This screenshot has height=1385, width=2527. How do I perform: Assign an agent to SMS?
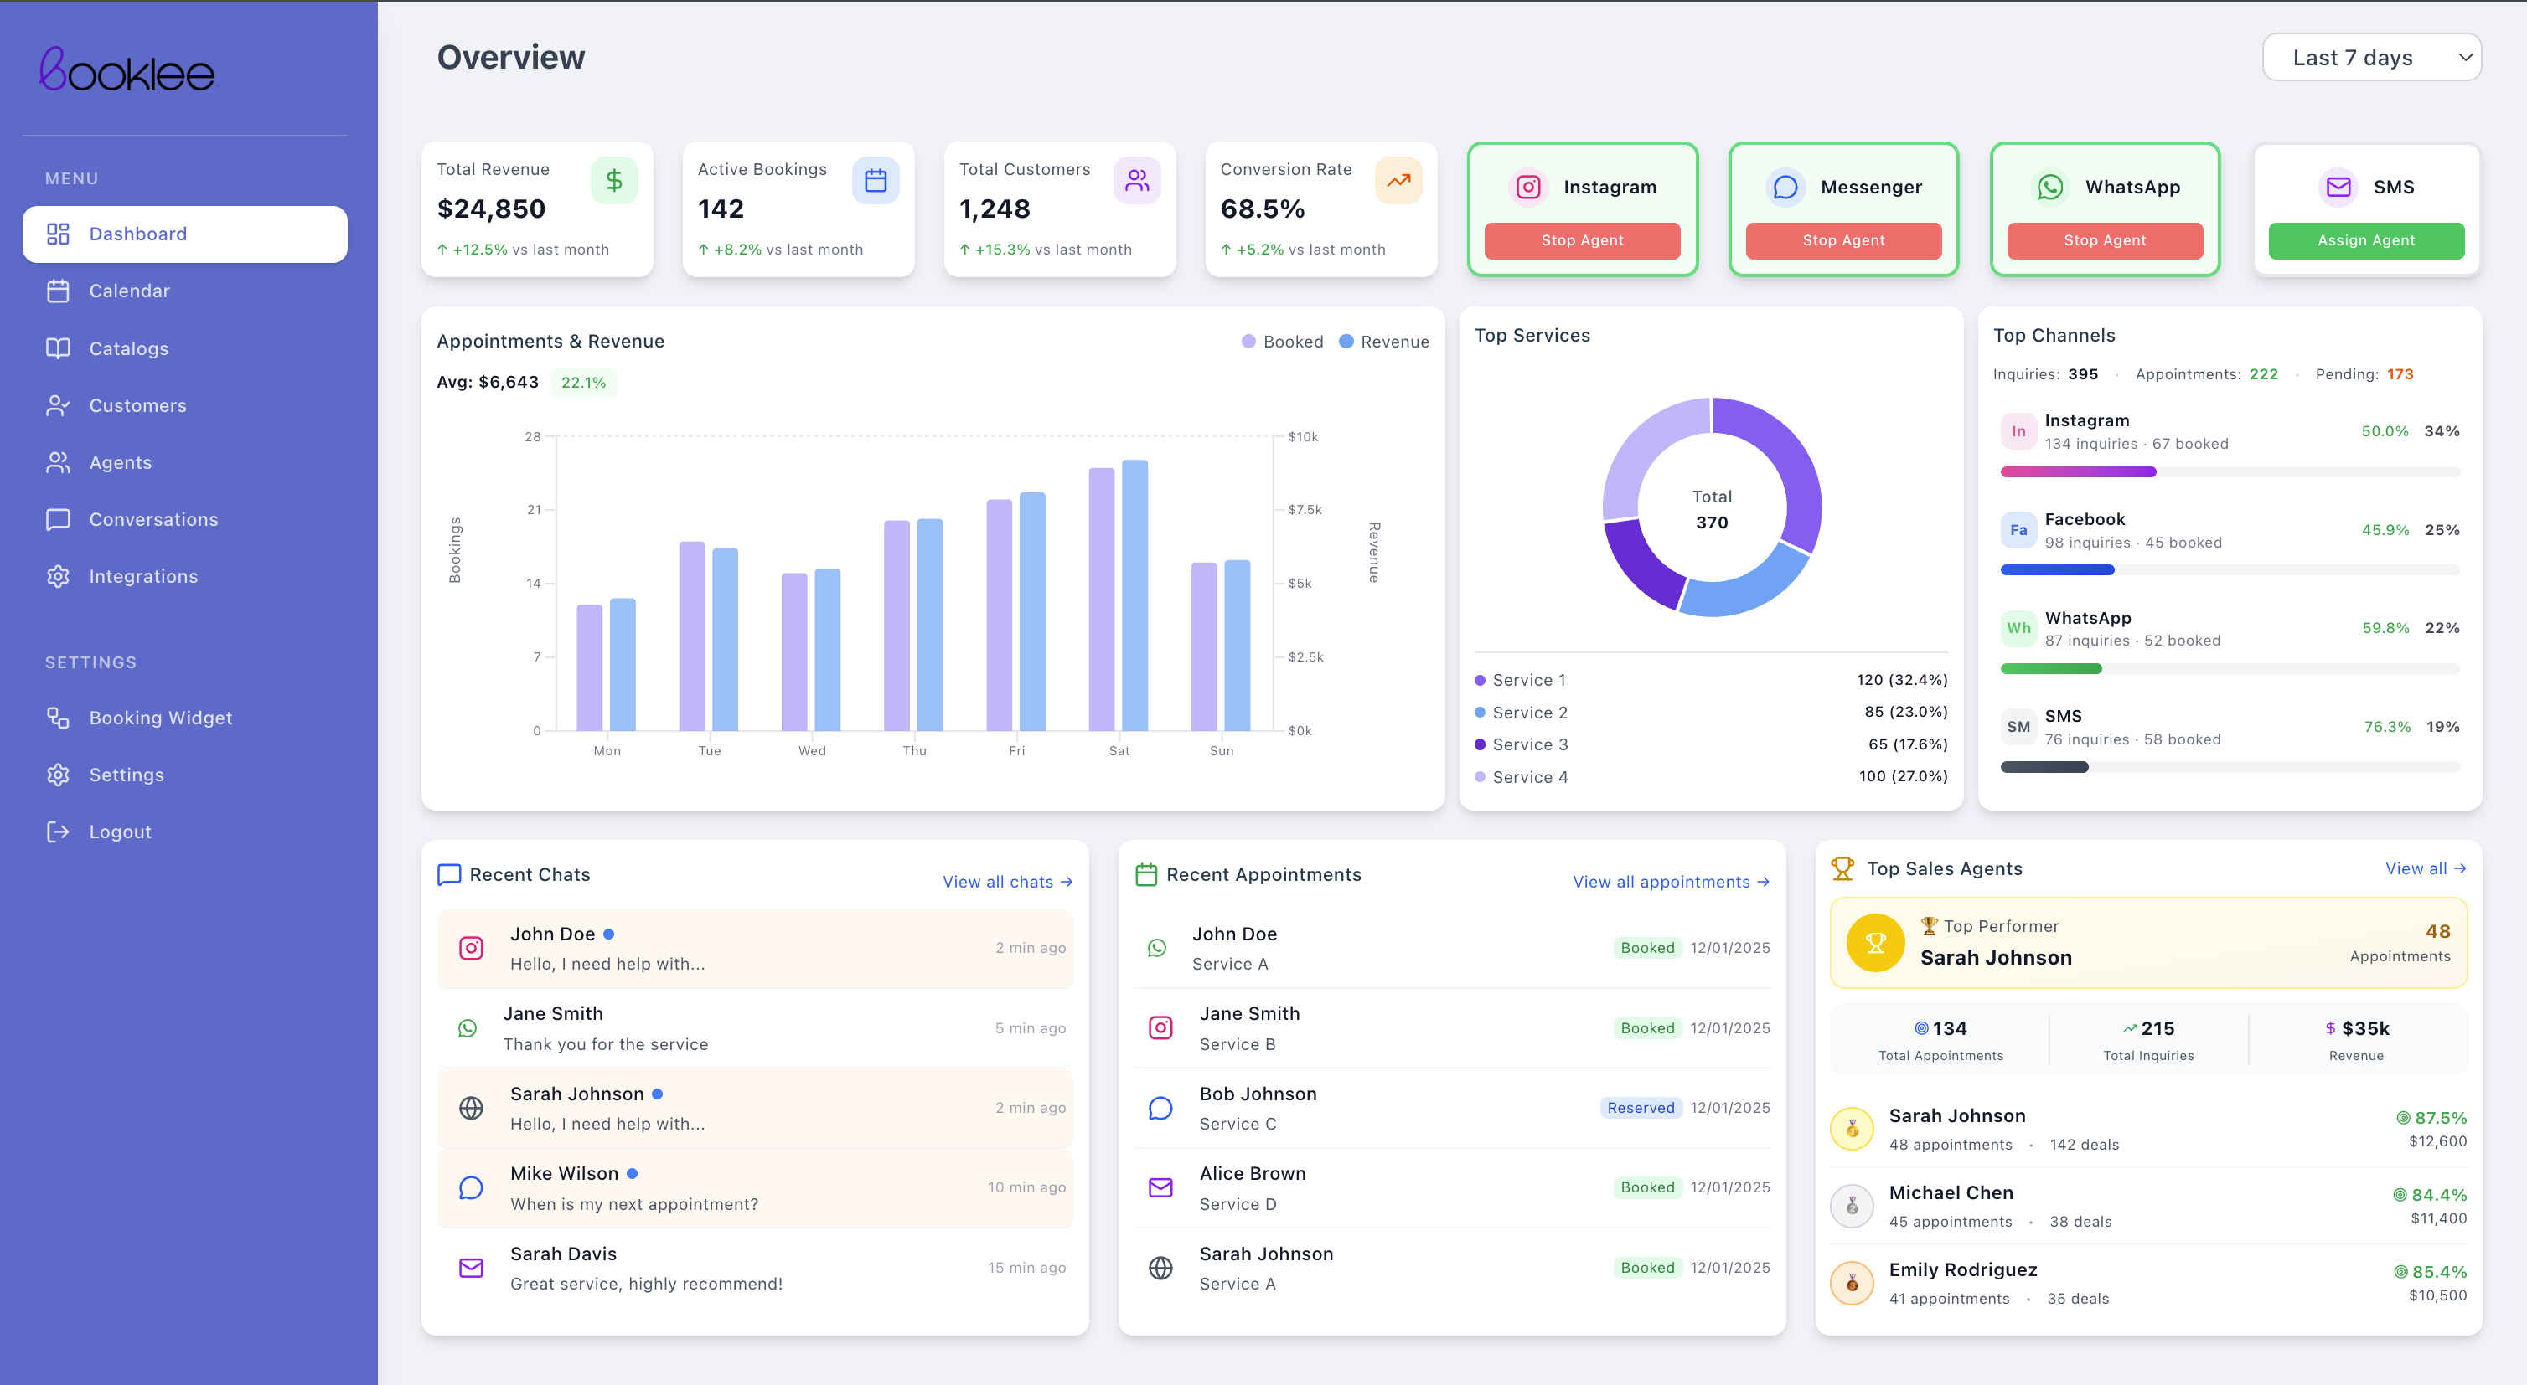coord(2365,240)
